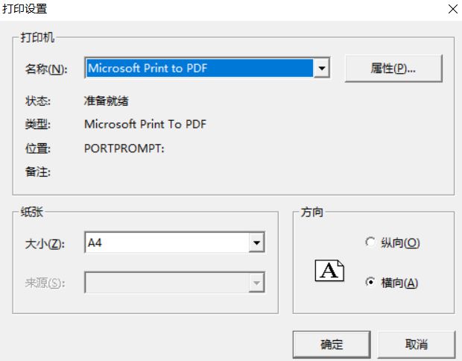
Task: Click the type value Microsoft Print To PDF
Action: click(x=145, y=124)
